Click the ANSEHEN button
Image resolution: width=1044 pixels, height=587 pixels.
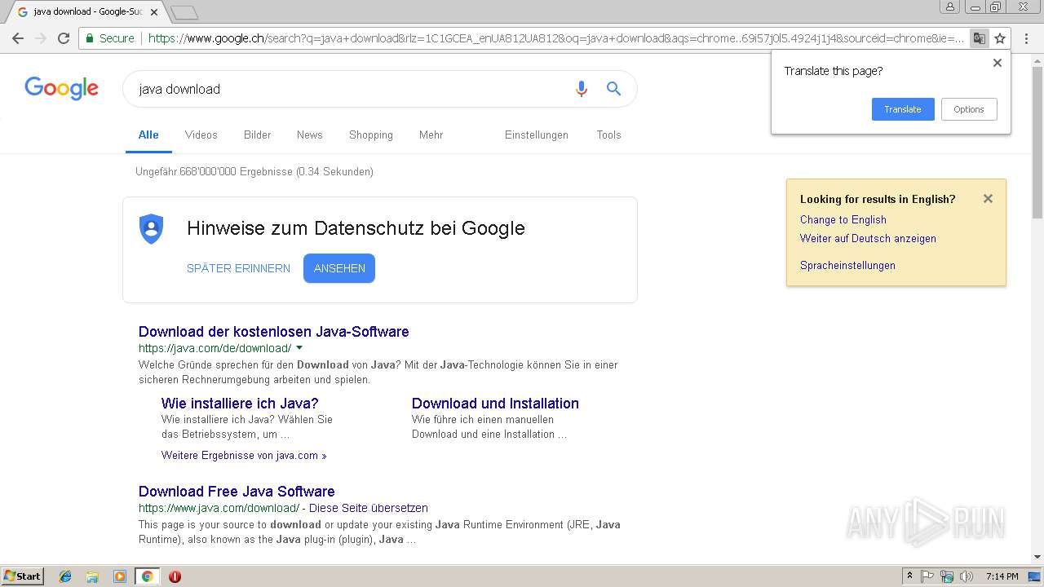tap(339, 268)
